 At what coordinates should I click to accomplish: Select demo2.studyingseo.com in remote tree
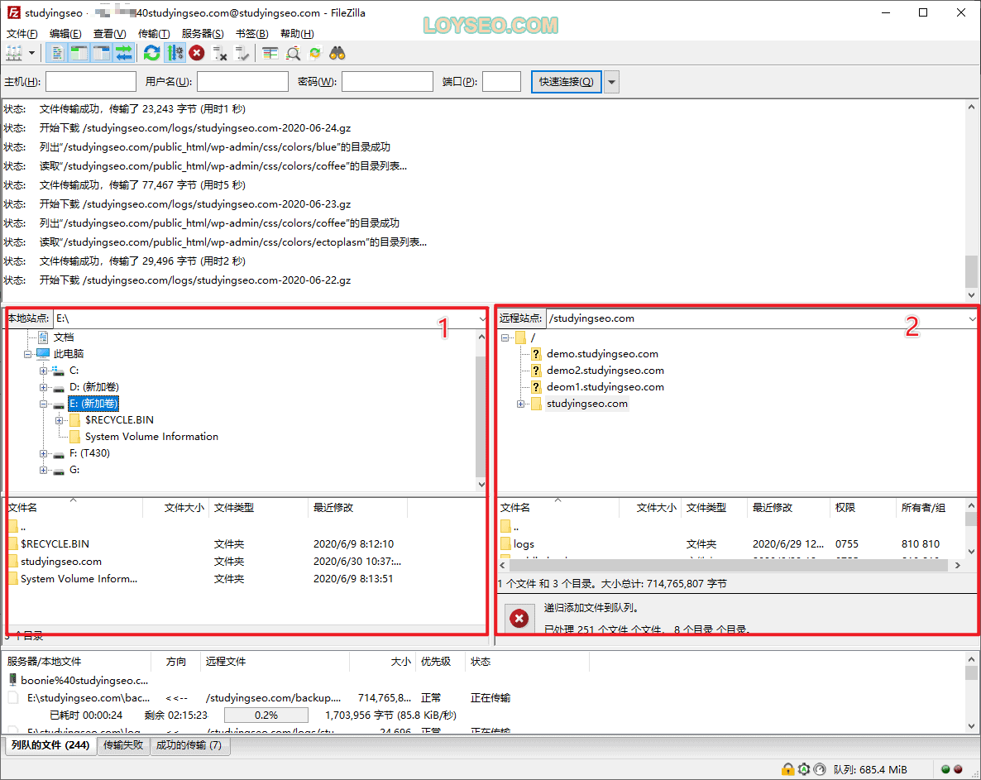pos(605,371)
